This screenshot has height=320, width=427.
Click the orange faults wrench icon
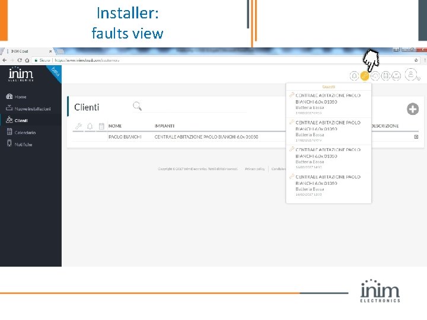[x=365, y=76]
